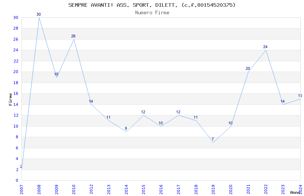Select the year label '2014' on x-axis
Screen dimensions: 304x196
126,189
